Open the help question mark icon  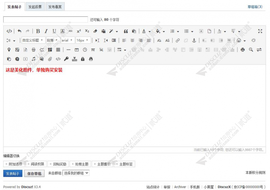(17, 59)
